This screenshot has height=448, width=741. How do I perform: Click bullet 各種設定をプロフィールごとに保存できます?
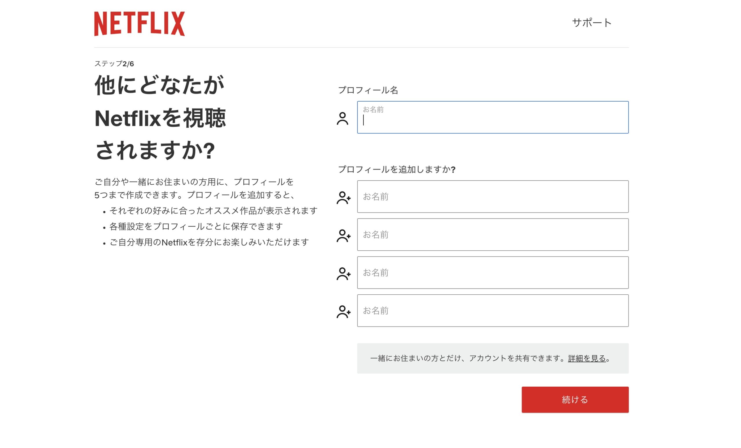[x=196, y=226]
